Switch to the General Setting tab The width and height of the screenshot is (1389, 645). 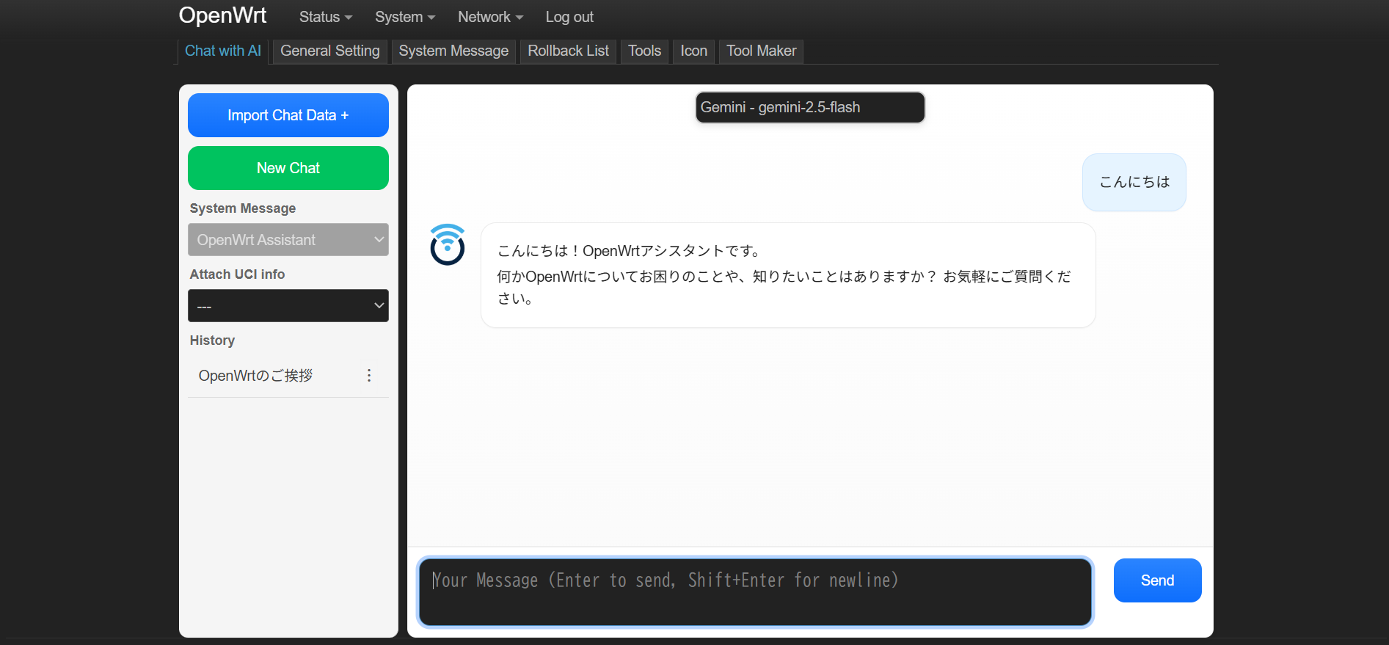329,51
